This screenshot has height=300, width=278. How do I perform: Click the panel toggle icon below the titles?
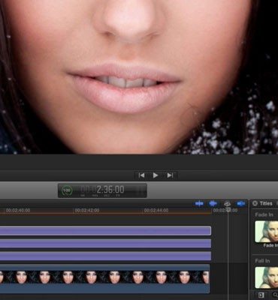pos(261,295)
